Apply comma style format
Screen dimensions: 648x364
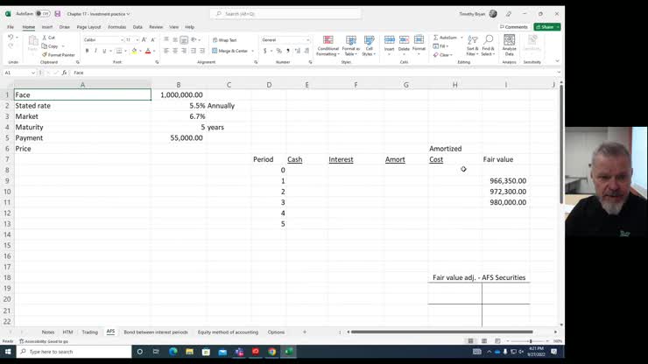tap(287, 51)
